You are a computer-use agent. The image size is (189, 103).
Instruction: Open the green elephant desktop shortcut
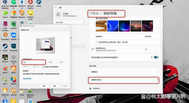click(13, 24)
